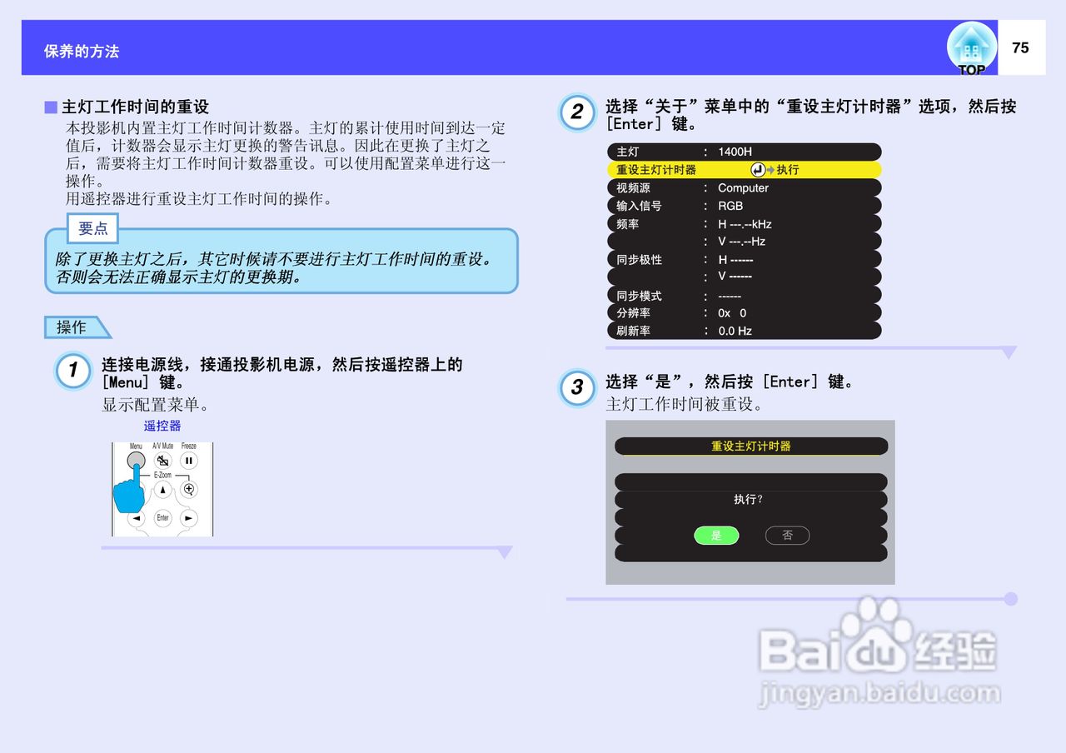
Task: Select the 刷新率 0.0 Hz row
Action: point(744,331)
